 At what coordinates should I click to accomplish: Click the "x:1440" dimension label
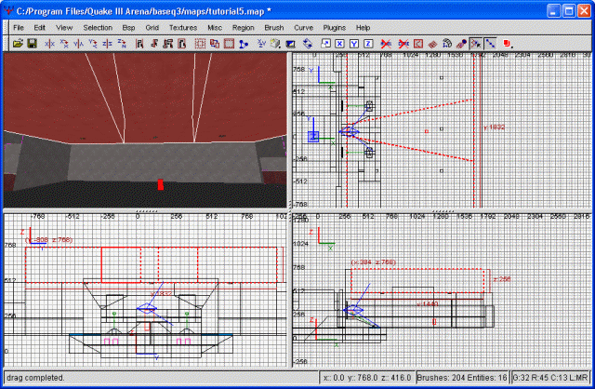click(428, 304)
